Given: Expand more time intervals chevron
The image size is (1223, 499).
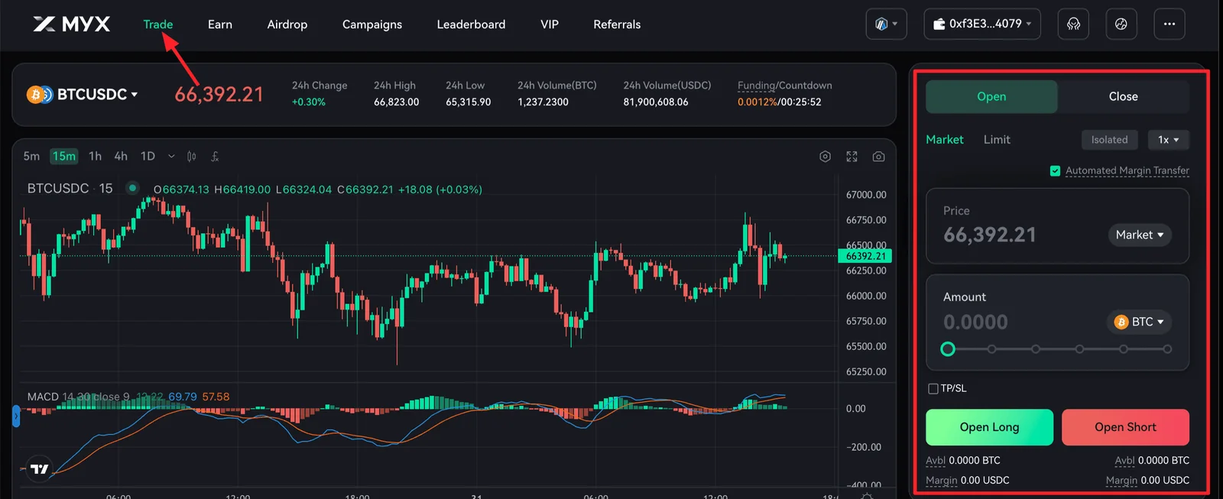Looking at the screenshot, I should click(171, 157).
